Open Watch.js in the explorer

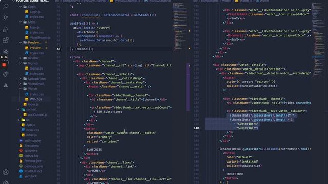tap(36, 99)
